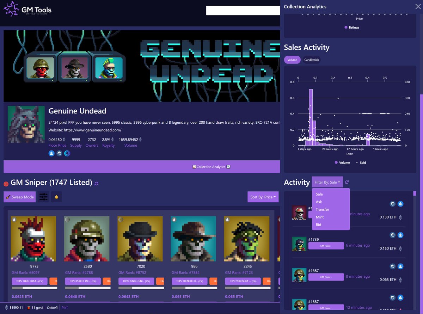Click the GM Tools logo
This screenshot has height=314, width=423.
[x=27, y=10]
